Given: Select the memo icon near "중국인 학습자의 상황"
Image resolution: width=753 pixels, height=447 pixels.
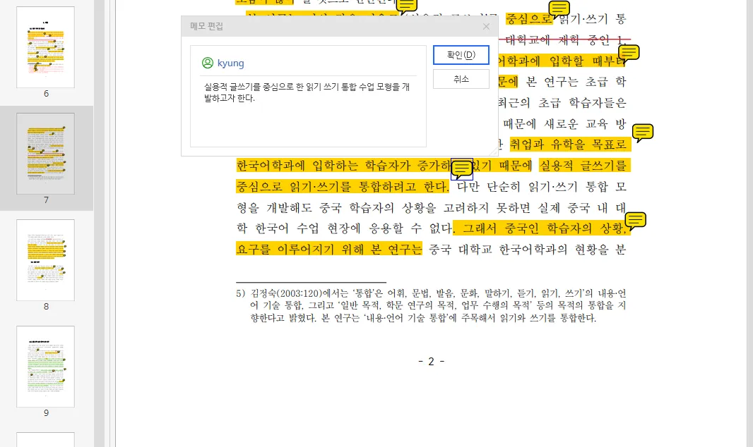Looking at the screenshot, I should point(635,221).
